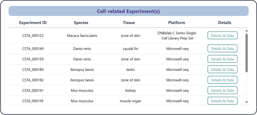
Task: Click the table's vertical scrollbar thumb
Action: tap(247, 53)
